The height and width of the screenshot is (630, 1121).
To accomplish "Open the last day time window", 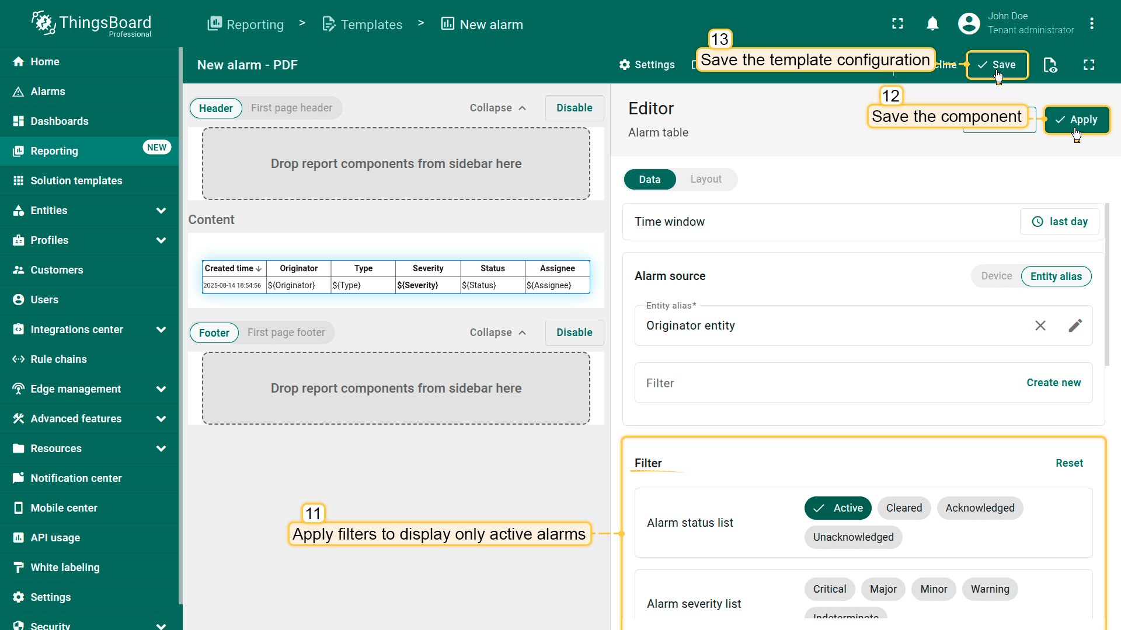I will pyautogui.click(x=1059, y=222).
